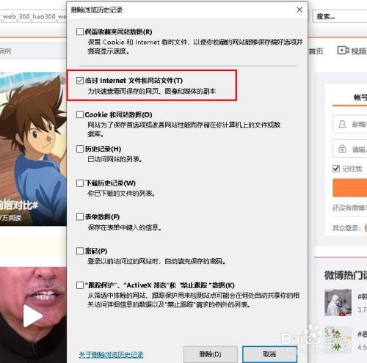Click the lock icon in the password field
The image size is (367, 363).
[x=342, y=149]
